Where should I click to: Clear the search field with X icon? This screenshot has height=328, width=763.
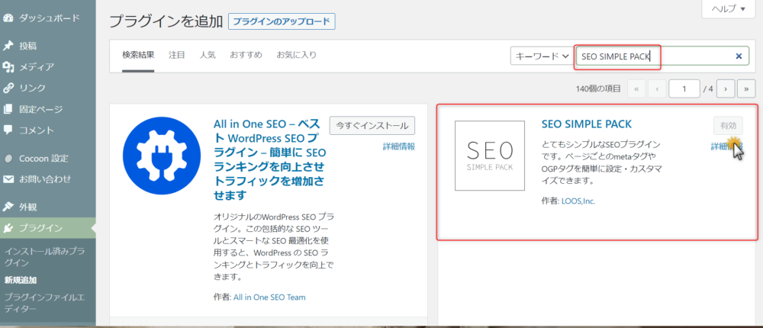(739, 56)
